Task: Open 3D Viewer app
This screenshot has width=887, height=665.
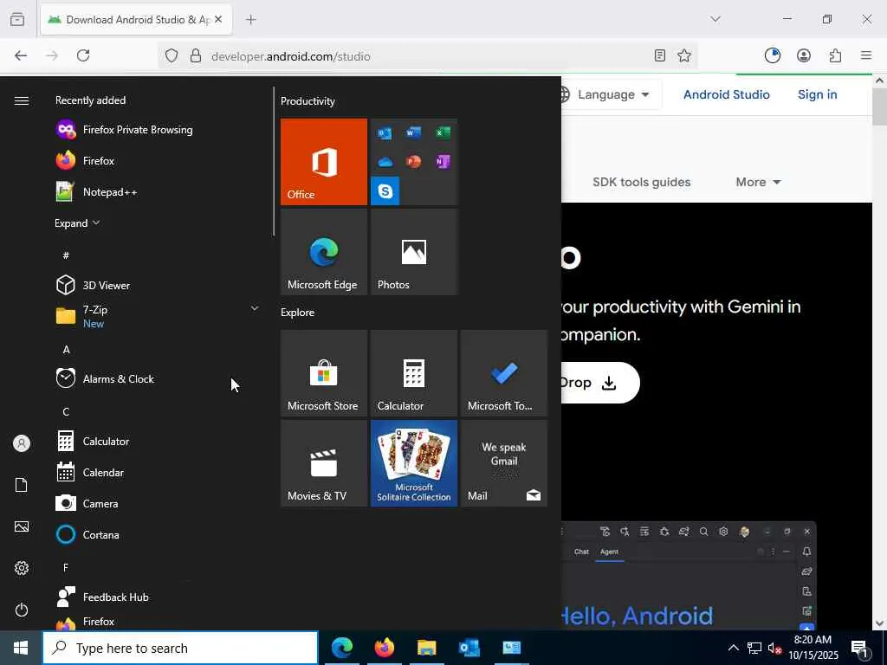Action: pos(94,286)
